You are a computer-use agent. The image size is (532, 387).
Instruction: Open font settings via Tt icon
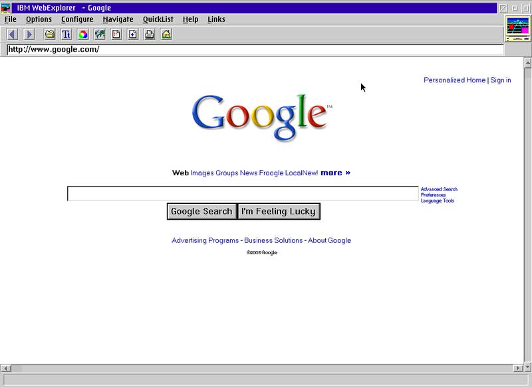click(66, 35)
